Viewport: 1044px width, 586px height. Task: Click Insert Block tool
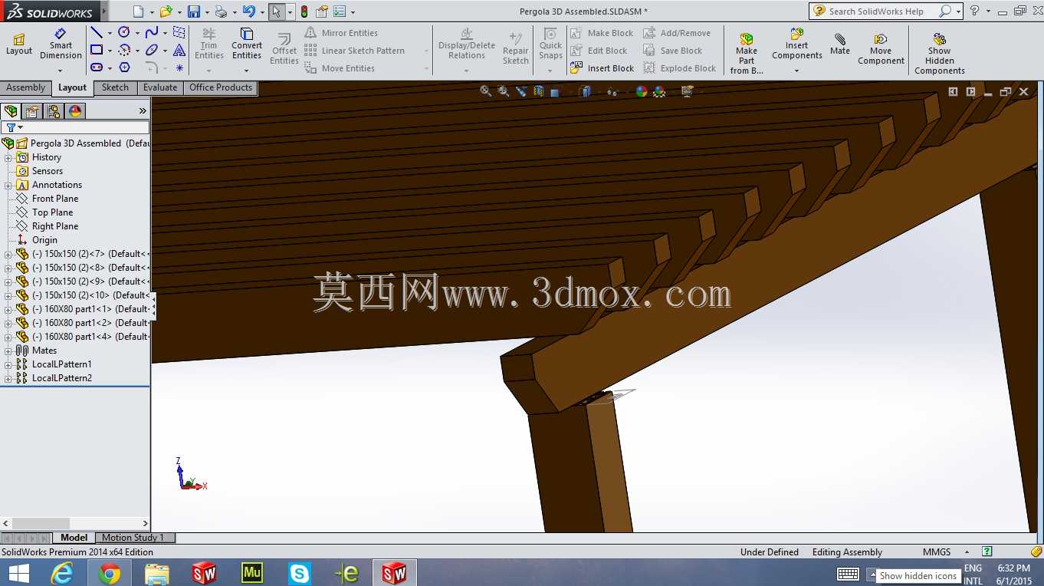coord(602,68)
